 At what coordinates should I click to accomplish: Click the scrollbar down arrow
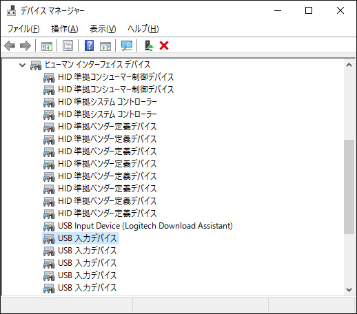click(349, 290)
